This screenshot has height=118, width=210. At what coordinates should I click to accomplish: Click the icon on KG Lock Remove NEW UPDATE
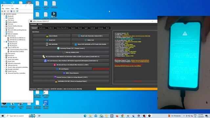click(44, 57)
